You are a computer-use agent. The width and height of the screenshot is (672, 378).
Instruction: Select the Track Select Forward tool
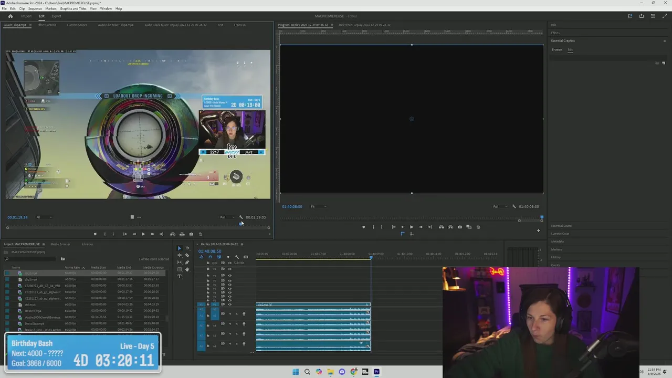(187, 248)
